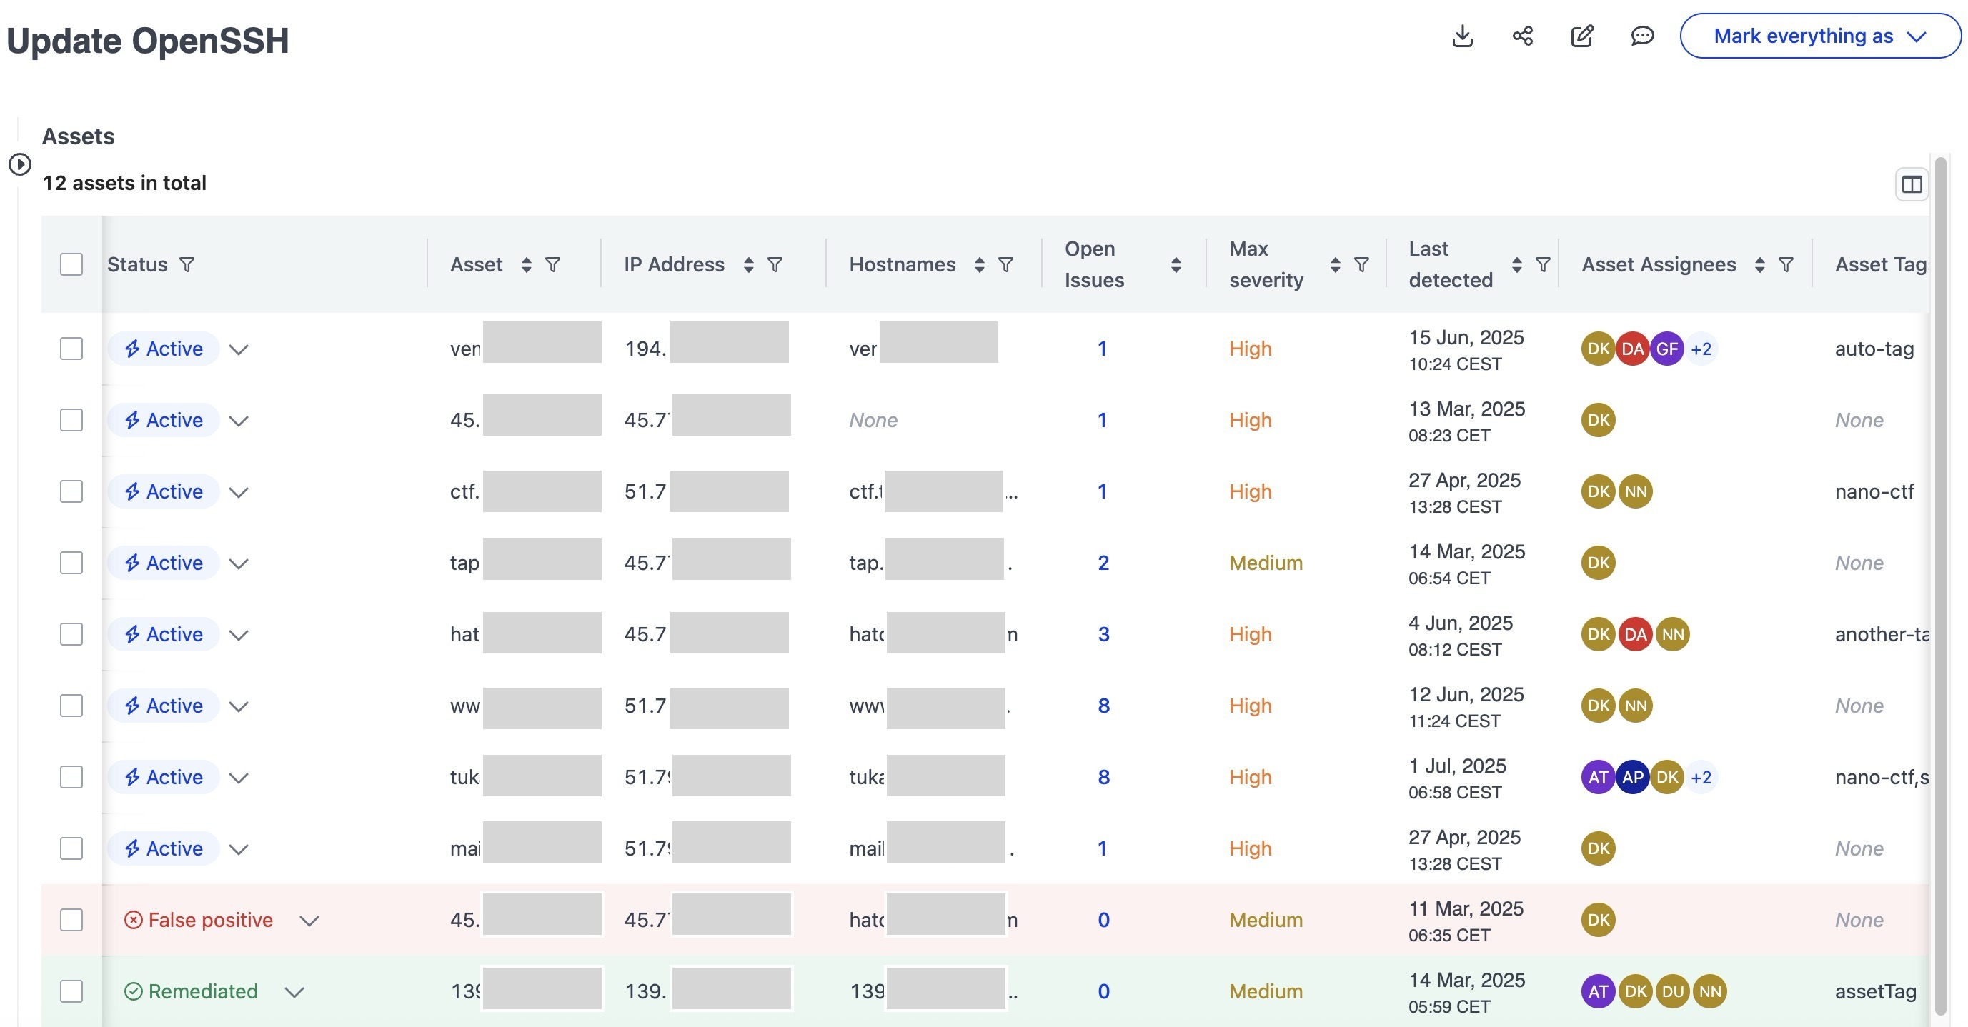Show +2 more assignees in 15 Jun row
Screen dimensions: 1968x1027
[x=1701, y=349]
